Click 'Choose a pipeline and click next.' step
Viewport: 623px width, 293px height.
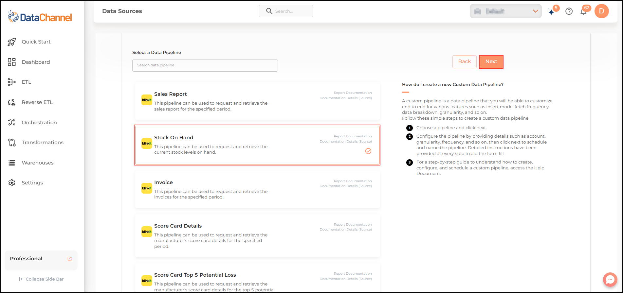tap(451, 128)
